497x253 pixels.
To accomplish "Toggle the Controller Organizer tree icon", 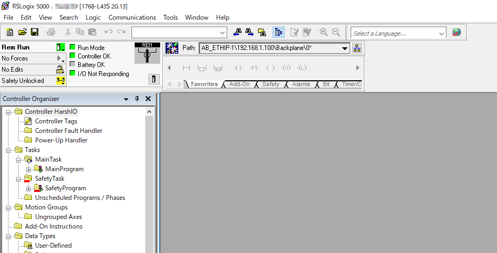I will point(278,32).
